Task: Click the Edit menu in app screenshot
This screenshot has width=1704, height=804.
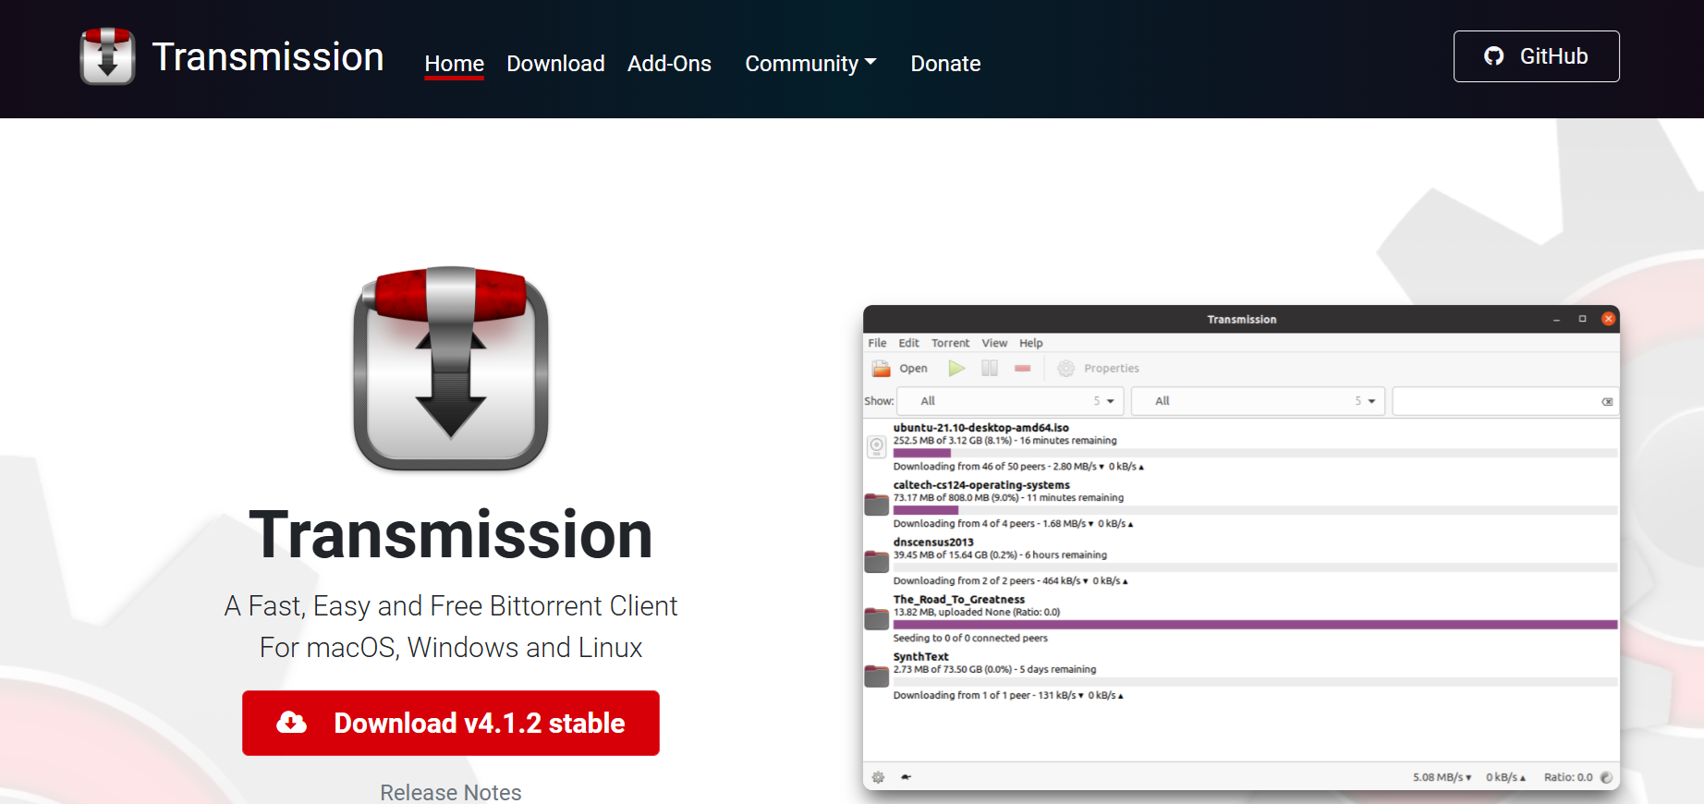Action: (x=908, y=343)
